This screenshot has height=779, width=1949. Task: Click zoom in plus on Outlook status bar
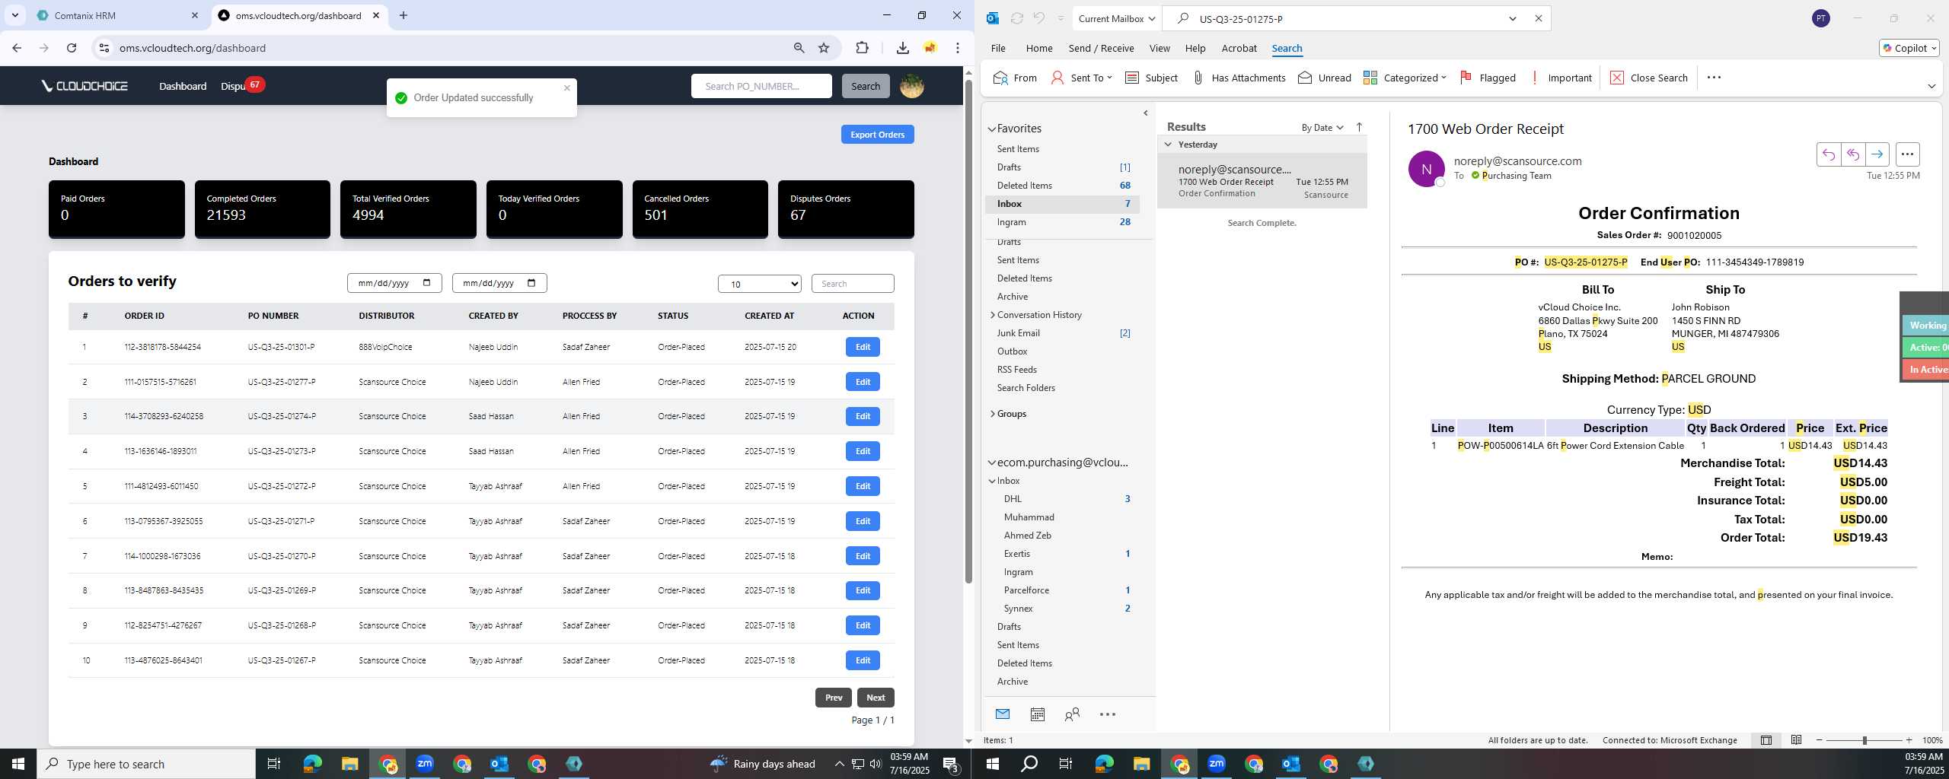click(1909, 740)
